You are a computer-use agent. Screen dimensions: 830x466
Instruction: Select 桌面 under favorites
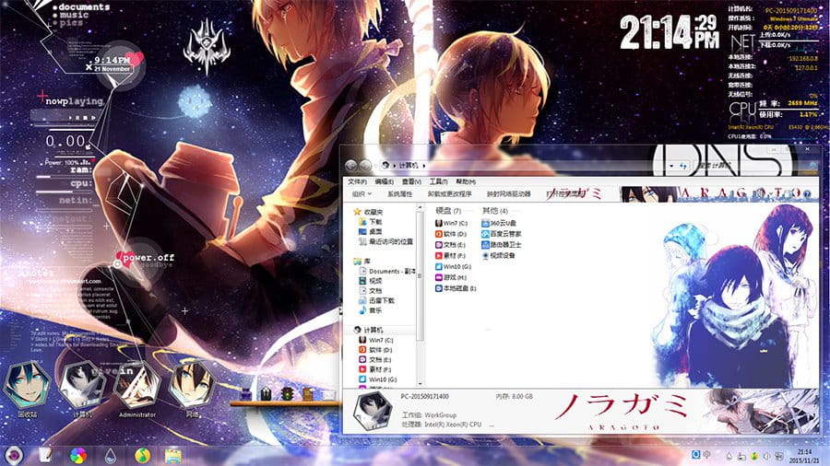[370, 231]
